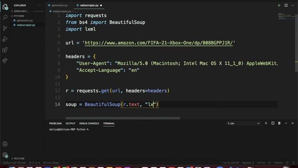Click the Python interpreter version in status bar

tap(14, 163)
